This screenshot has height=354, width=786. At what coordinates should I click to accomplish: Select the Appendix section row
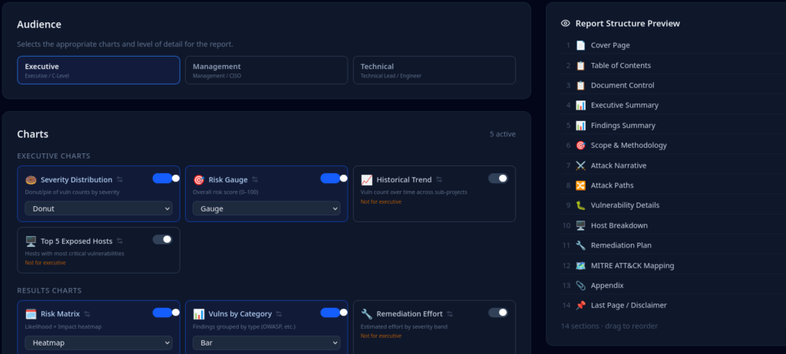[673, 285]
